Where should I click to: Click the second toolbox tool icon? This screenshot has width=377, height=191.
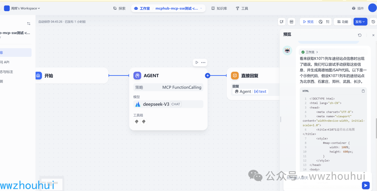point(143,122)
